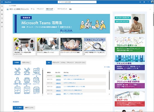Click the SharePoint title in header
The width and height of the screenshot is (154, 112).
[x=8, y=2]
